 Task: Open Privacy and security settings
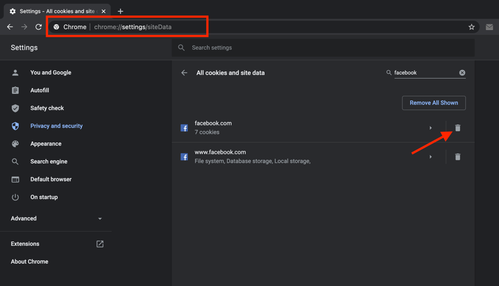tap(56, 126)
